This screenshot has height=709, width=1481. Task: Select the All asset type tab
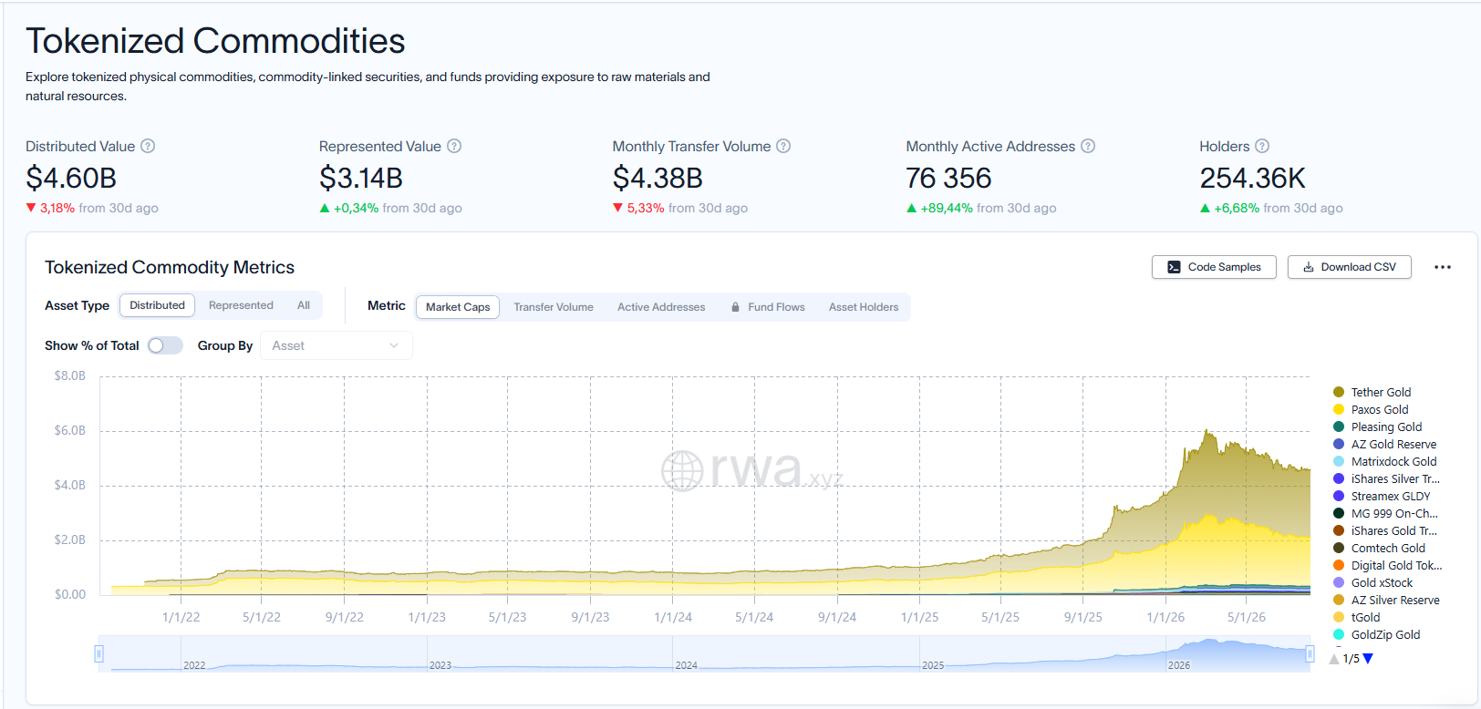pos(304,305)
